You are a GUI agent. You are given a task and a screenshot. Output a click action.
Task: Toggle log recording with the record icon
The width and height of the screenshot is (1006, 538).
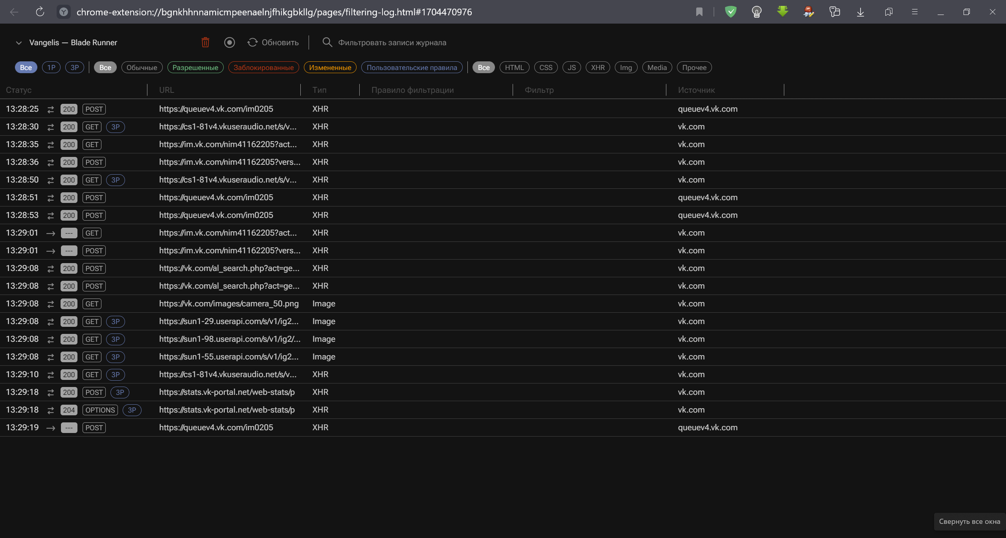(x=230, y=42)
